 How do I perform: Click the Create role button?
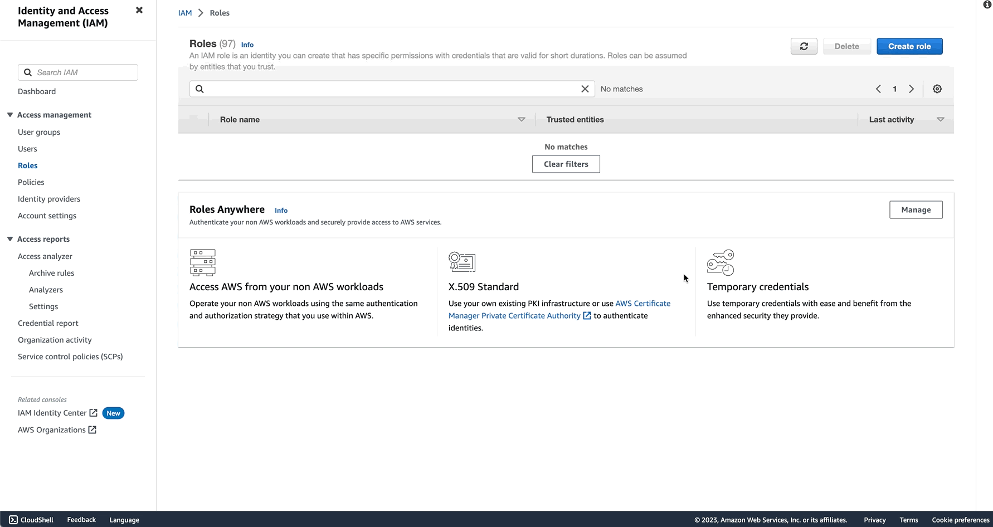click(909, 46)
